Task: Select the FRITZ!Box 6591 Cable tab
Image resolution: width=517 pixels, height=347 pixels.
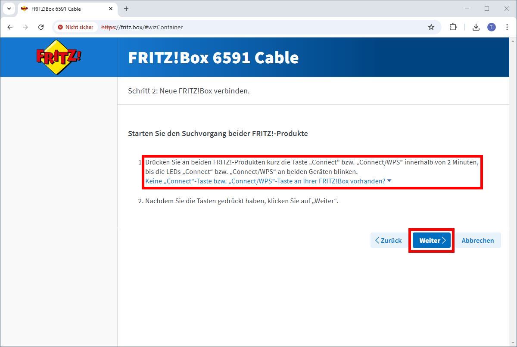Action: point(65,8)
